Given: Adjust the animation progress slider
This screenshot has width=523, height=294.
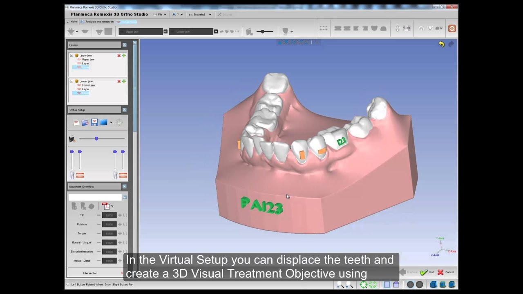Looking at the screenshot, I should [102, 138].
